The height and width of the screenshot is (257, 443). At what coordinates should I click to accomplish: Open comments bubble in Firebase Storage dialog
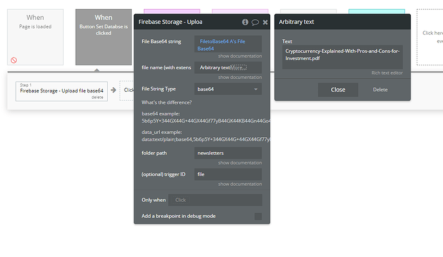(x=255, y=22)
